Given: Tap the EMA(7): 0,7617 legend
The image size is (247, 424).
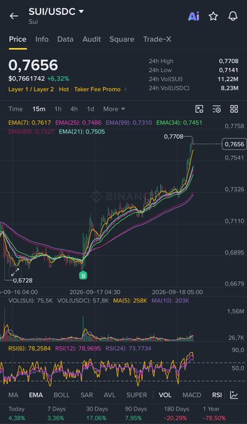Looking at the screenshot, I should (x=29, y=123).
